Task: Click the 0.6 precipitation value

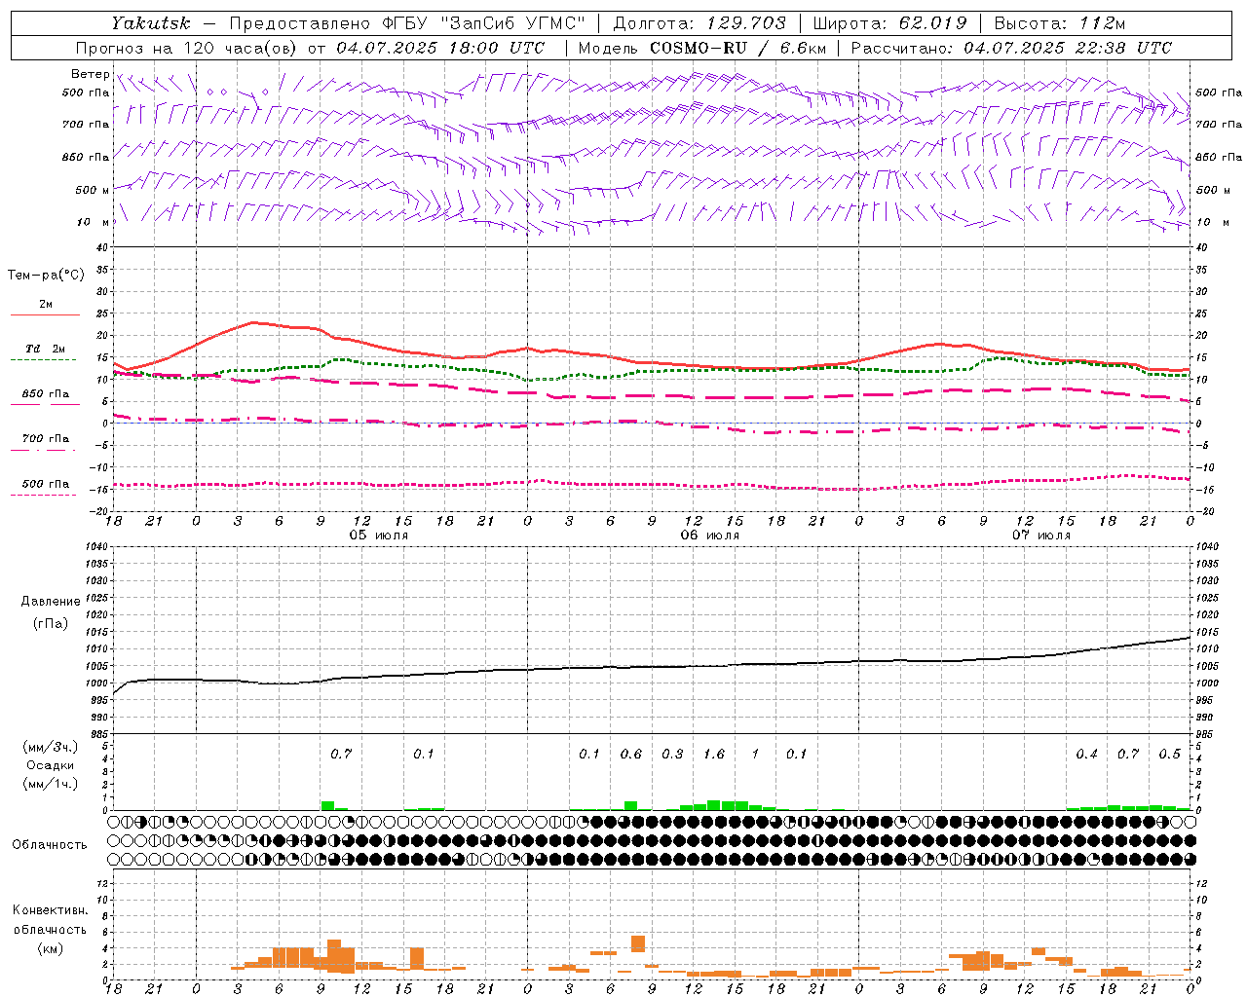Action: coord(631,754)
